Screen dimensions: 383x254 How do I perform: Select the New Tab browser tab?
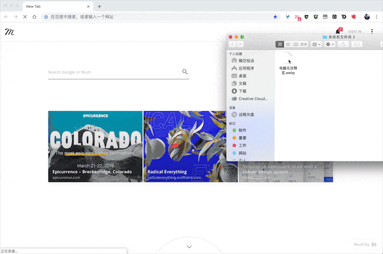58,6
